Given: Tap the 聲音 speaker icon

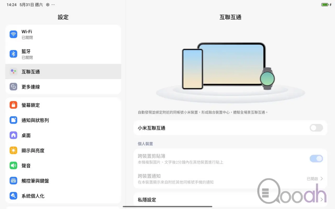Looking at the screenshot, I should tap(13, 166).
